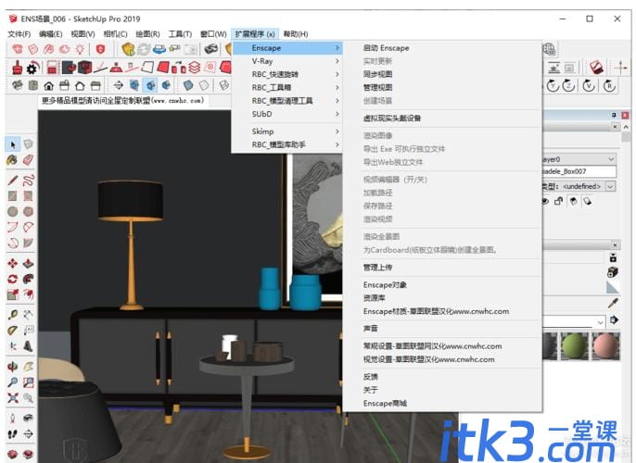Click the instance name input field
The image size is (636, 463).
click(579, 171)
